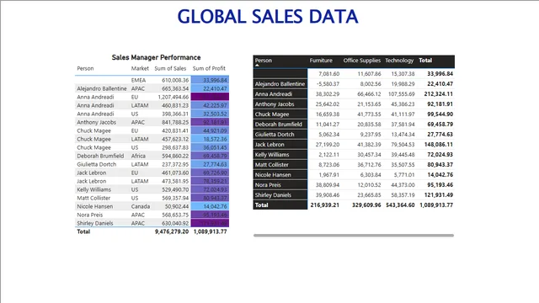Screen dimensions: 539x303
Task: Click the negative furniture value -5,580.37
Action: click(x=328, y=84)
